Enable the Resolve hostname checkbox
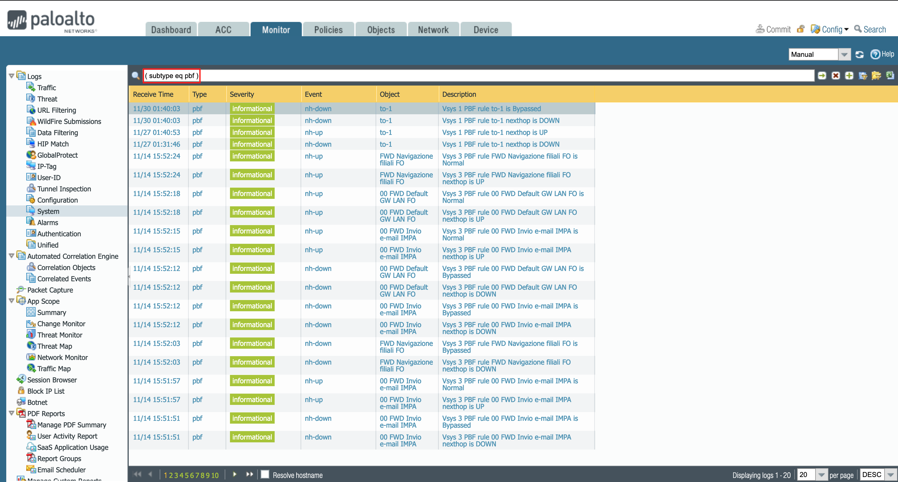Image resolution: width=898 pixels, height=482 pixels. pyautogui.click(x=265, y=474)
